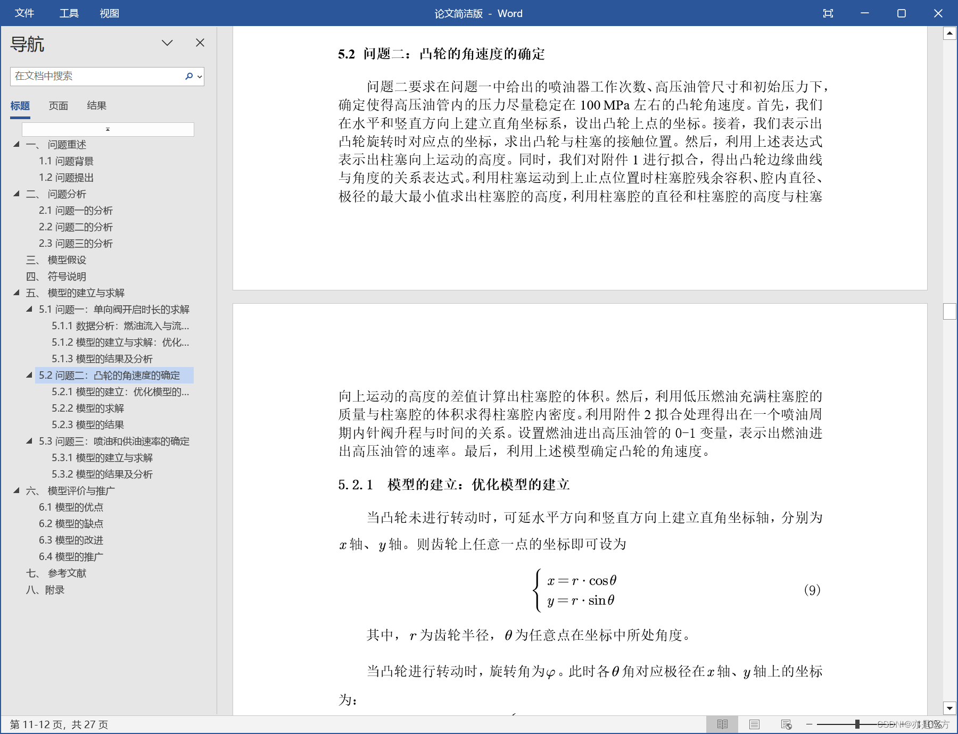Collapse the 二、问题分析 heading
The height and width of the screenshot is (734, 958).
(16, 194)
